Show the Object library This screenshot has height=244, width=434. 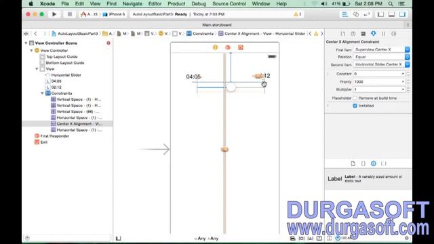[x=374, y=163]
